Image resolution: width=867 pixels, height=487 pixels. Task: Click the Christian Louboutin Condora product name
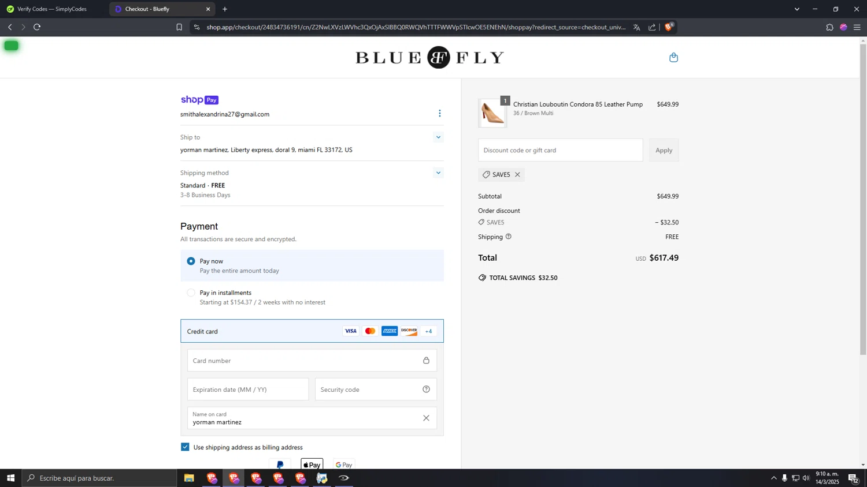coord(578,104)
